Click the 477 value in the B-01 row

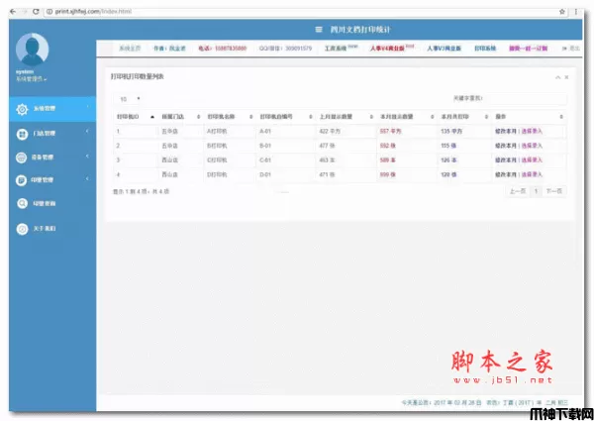[x=327, y=146]
